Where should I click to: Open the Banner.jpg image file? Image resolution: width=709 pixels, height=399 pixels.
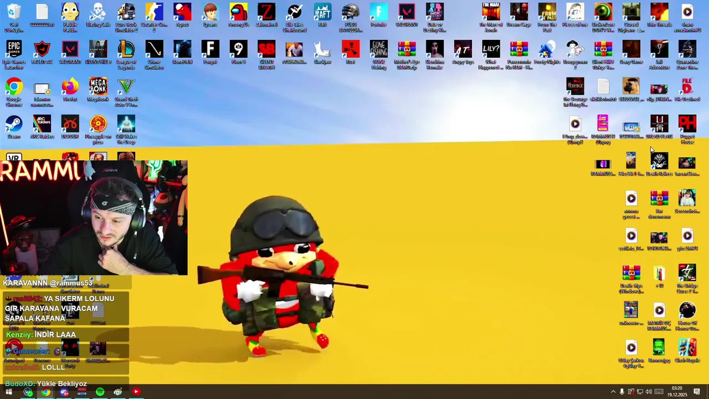tap(659, 351)
